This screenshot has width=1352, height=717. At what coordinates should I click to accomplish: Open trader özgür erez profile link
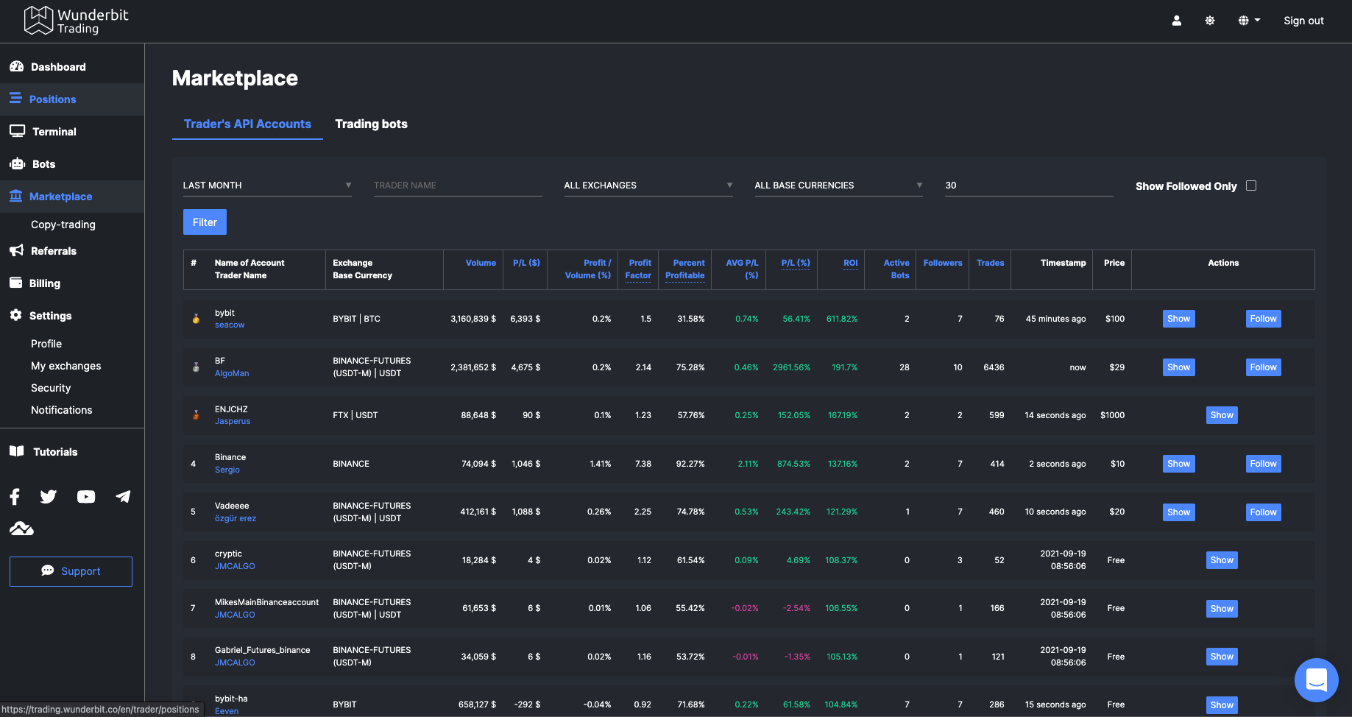(x=236, y=518)
